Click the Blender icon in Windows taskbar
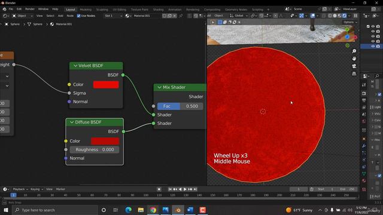The height and width of the screenshot is (215, 383). point(178,210)
